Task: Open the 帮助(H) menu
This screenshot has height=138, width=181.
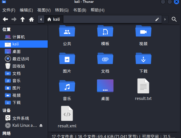Action: coord(98,10)
